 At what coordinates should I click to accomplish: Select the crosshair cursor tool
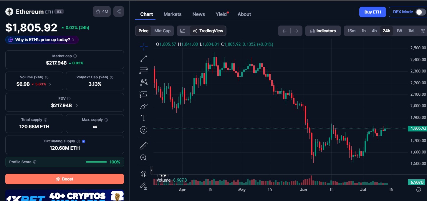[144, 46]
